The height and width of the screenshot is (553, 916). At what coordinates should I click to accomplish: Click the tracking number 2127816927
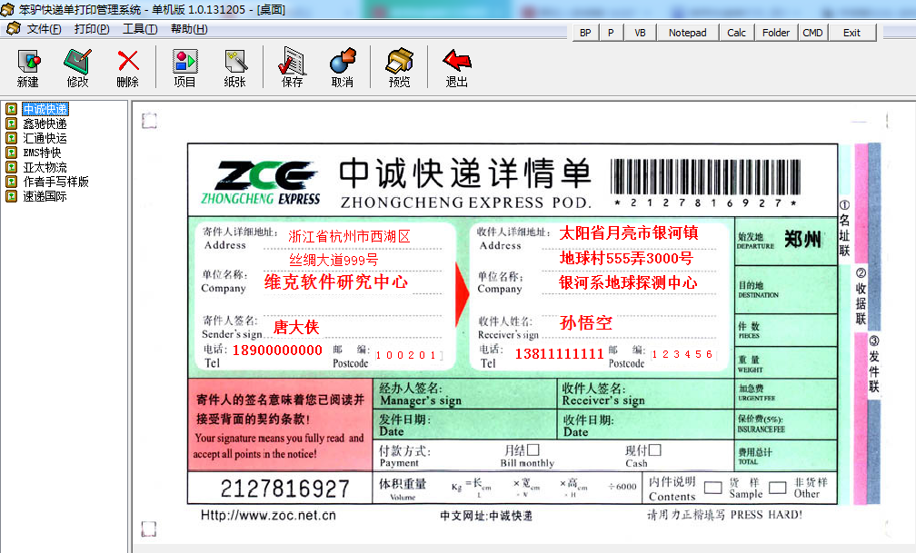pos(284,489)
